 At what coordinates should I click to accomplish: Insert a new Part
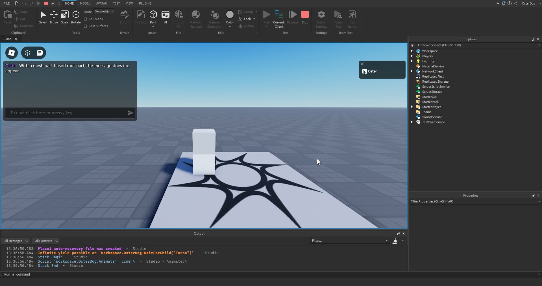153,15
